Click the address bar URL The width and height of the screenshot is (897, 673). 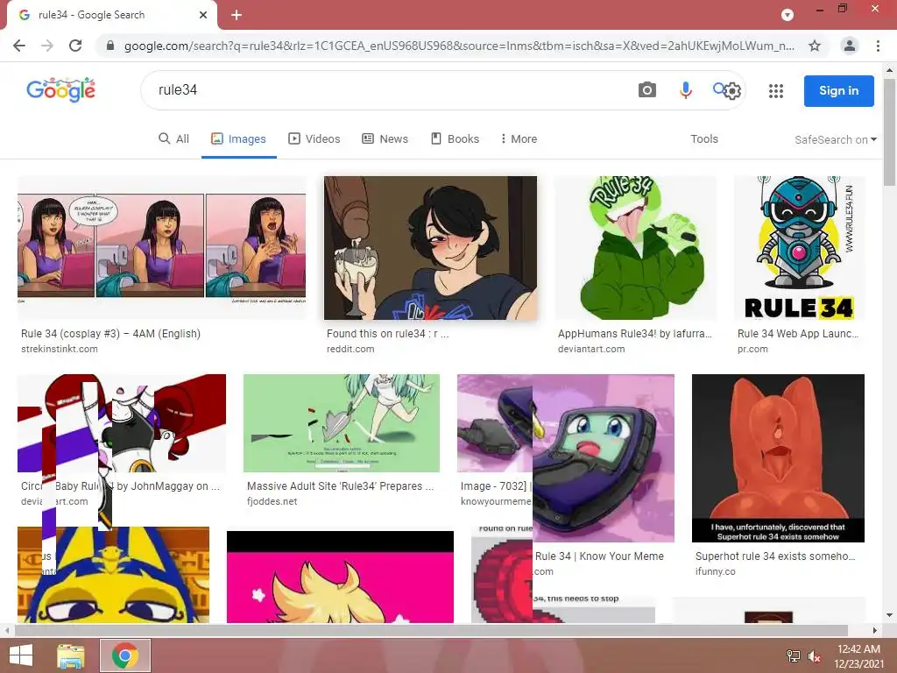459,46
